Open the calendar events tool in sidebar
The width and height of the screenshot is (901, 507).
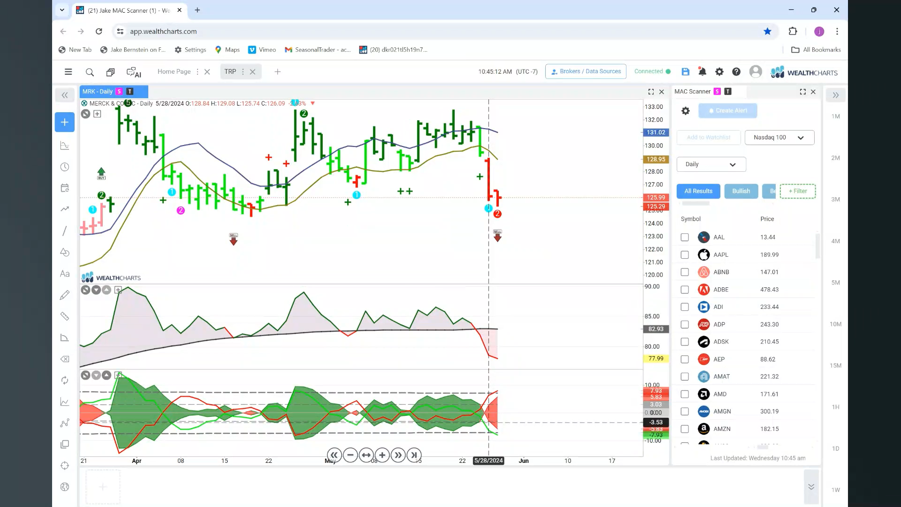click(x=65, y=188)
